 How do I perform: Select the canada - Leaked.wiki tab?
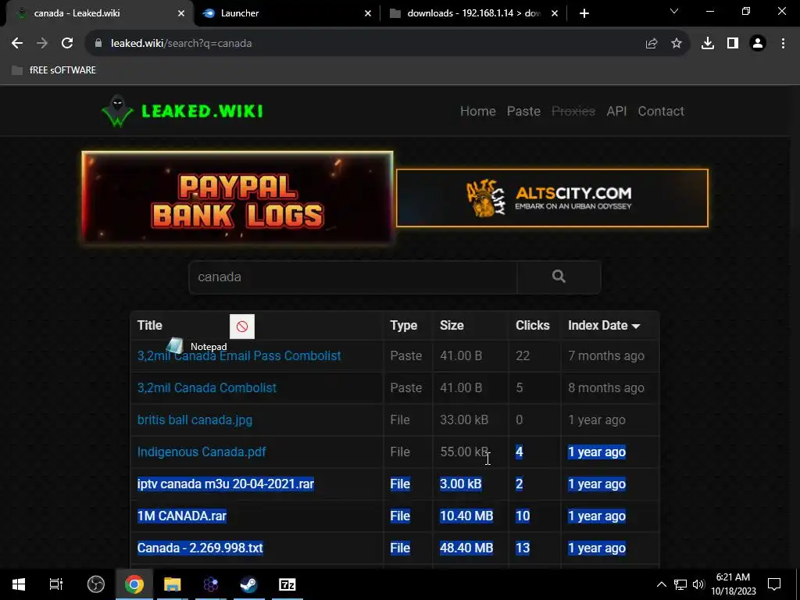click(99, 13)
